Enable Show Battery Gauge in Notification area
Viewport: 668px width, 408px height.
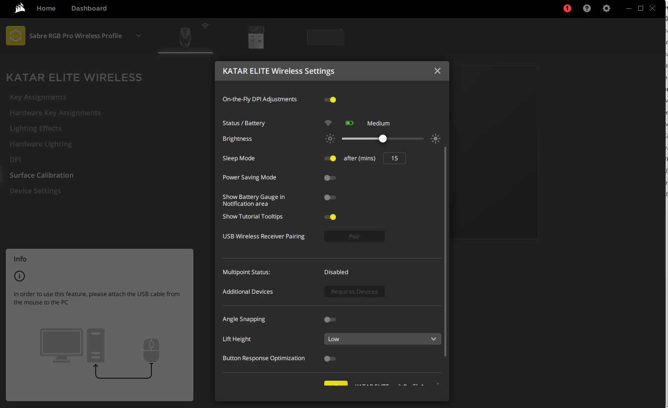(330, 197)
